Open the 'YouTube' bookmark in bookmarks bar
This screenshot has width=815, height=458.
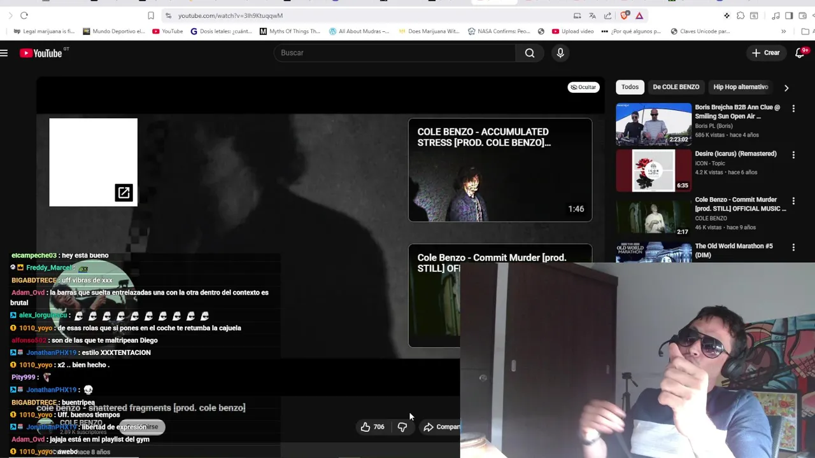[x=167, y=31]
